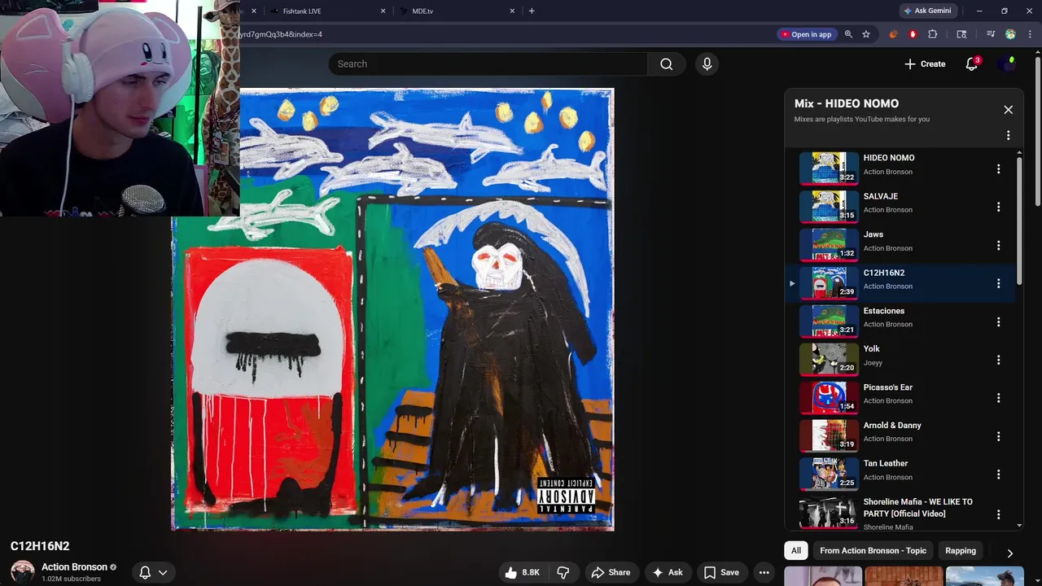
Task: Click Open in app button
Action: tap(806, 34)
